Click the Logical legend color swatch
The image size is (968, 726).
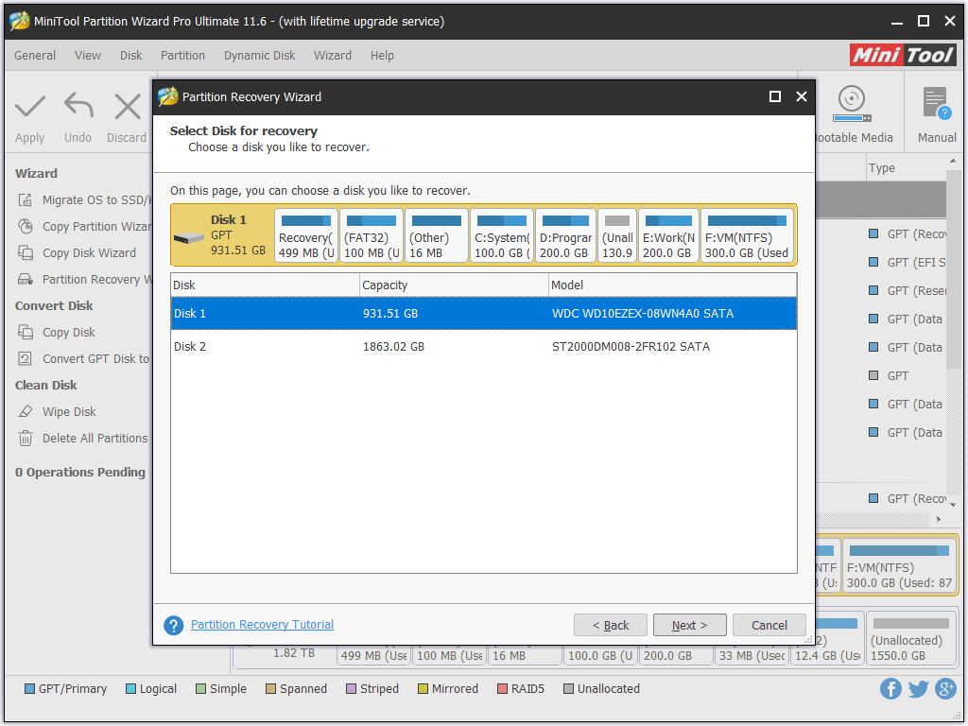[x=130, y=689]
